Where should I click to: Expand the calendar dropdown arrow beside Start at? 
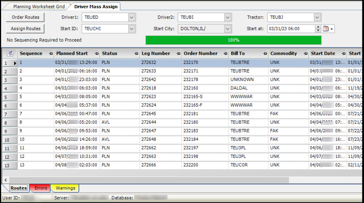point(332,29)
